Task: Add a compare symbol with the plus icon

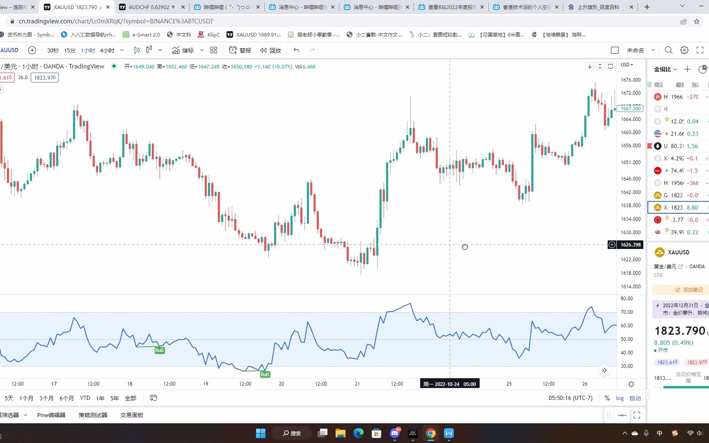Action: pos(32,50)
